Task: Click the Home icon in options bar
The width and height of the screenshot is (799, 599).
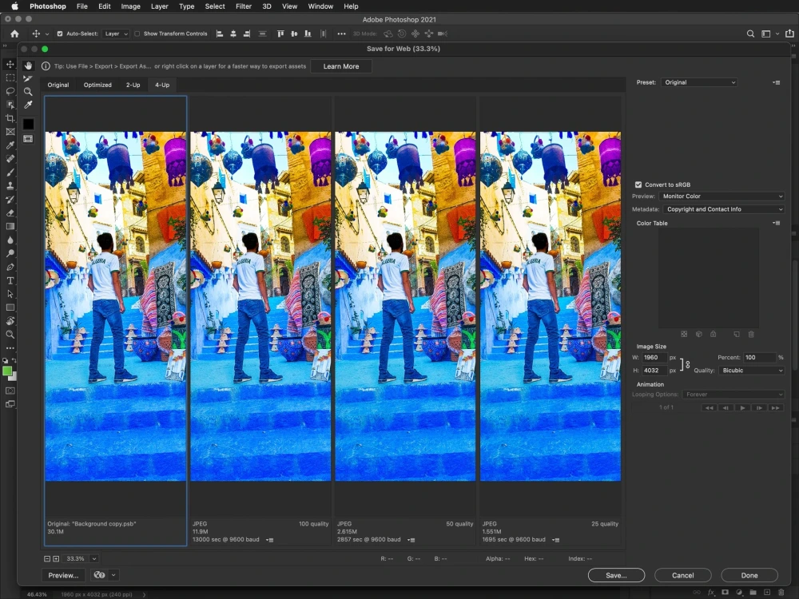Action: tap(14, 34)
